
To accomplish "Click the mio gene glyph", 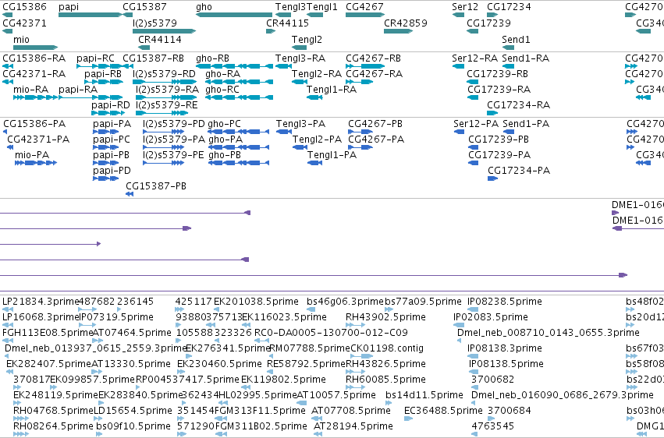I will (36, 48).
